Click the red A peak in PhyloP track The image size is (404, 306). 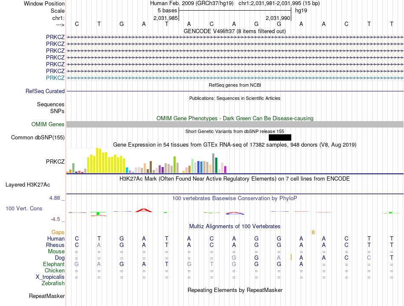coord(144,210)
